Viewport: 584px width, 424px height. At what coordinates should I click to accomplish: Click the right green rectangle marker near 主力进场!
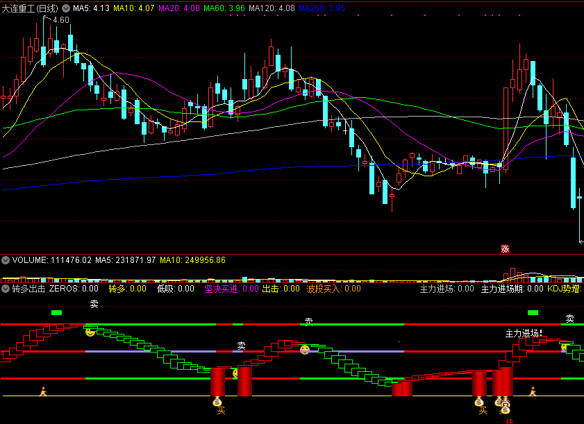(533, 313)
